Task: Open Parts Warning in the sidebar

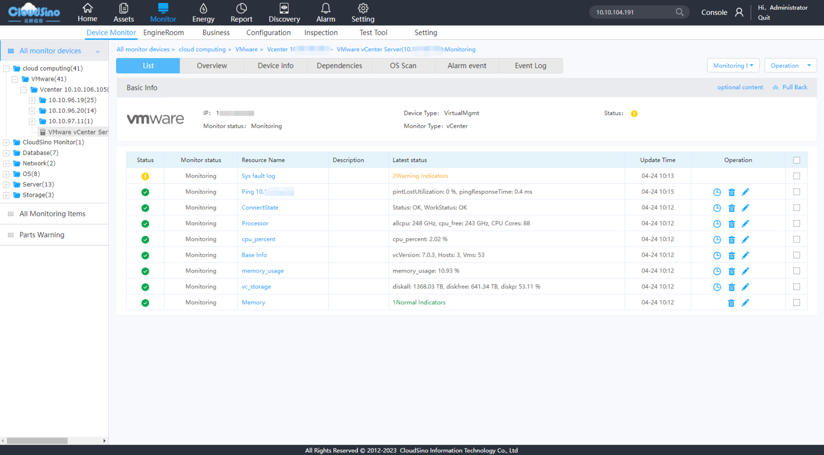Action: (42, 235)
